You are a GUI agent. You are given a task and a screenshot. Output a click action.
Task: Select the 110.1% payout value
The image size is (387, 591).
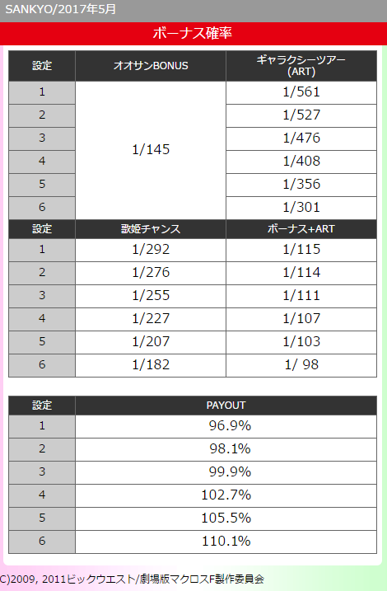pos(226,542)
